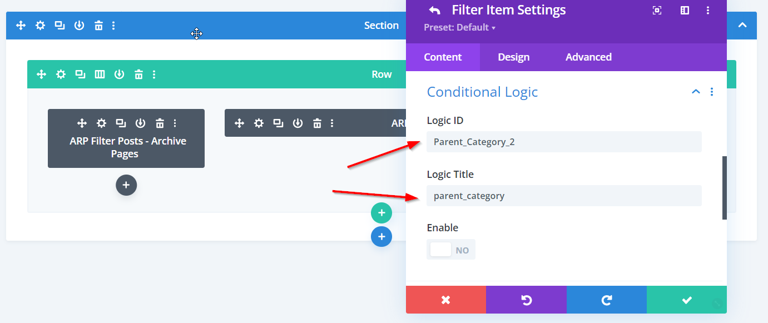The width and height of the screenshot is (768, 323).
Task: Save the Row to library icon
Action: coord(119,74)
